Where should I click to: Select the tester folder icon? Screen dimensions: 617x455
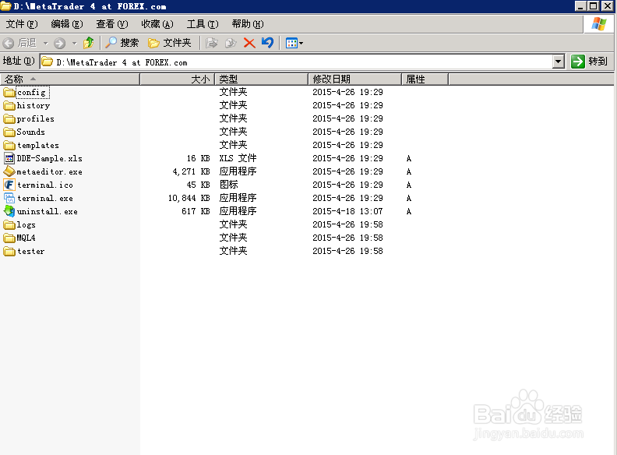coord(9,251)
